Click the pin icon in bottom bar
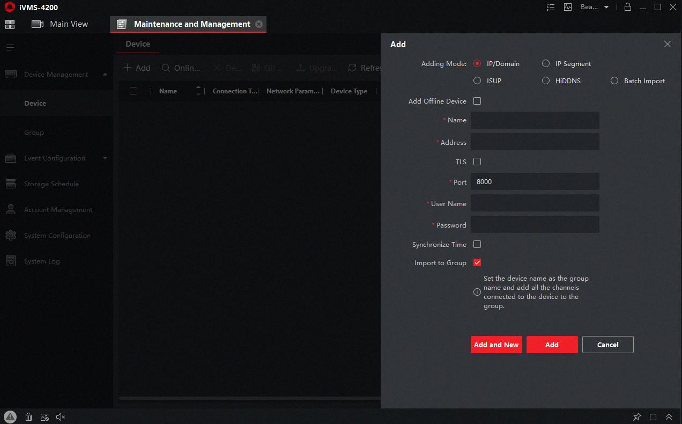 coord(637,417)
